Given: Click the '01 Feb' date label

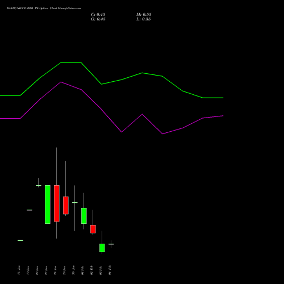Looking at the screenshot, I should pyautogui.click(x=82, y=270).
